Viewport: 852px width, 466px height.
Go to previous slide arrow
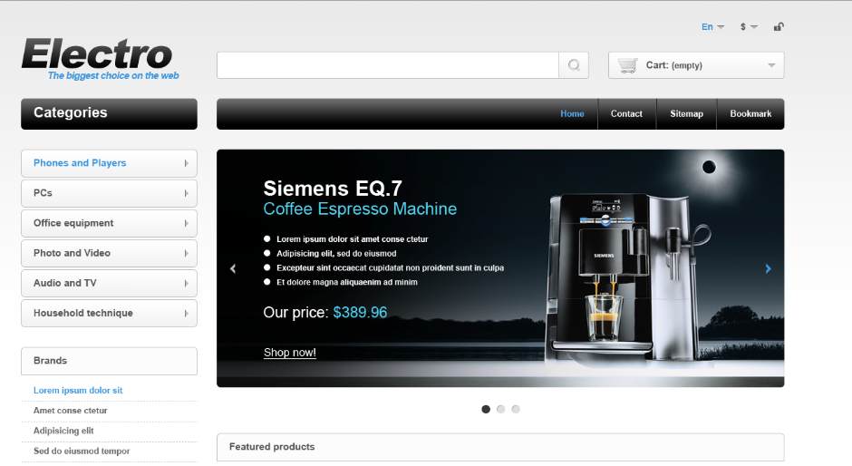click(x=233, y=268)
